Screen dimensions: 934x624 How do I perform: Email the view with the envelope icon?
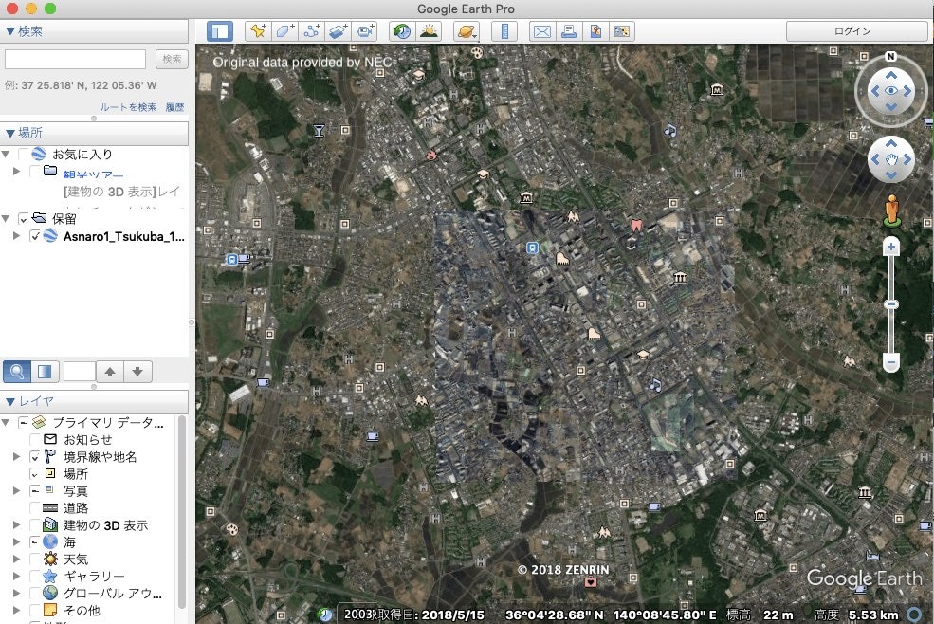(542, 31)
